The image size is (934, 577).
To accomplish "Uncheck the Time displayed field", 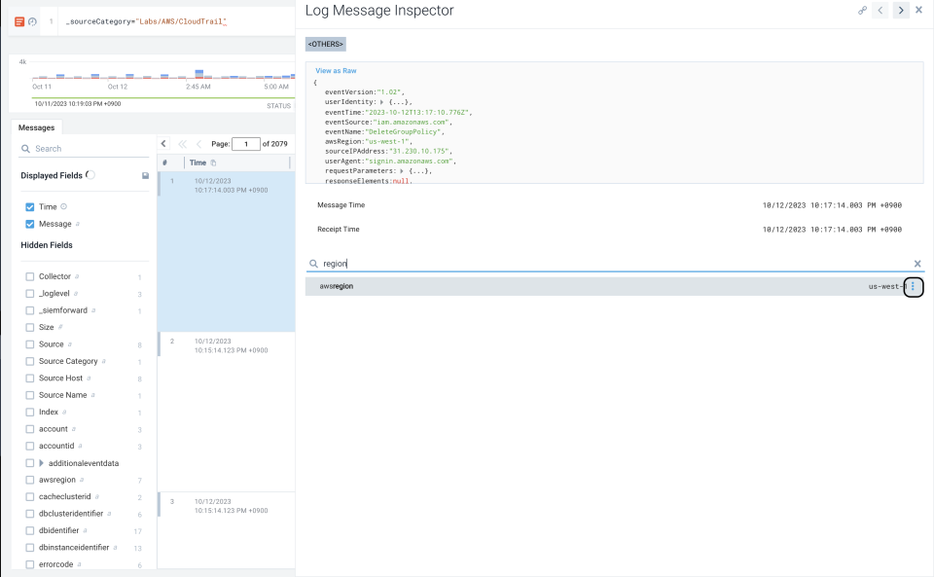I will [30, 206].
